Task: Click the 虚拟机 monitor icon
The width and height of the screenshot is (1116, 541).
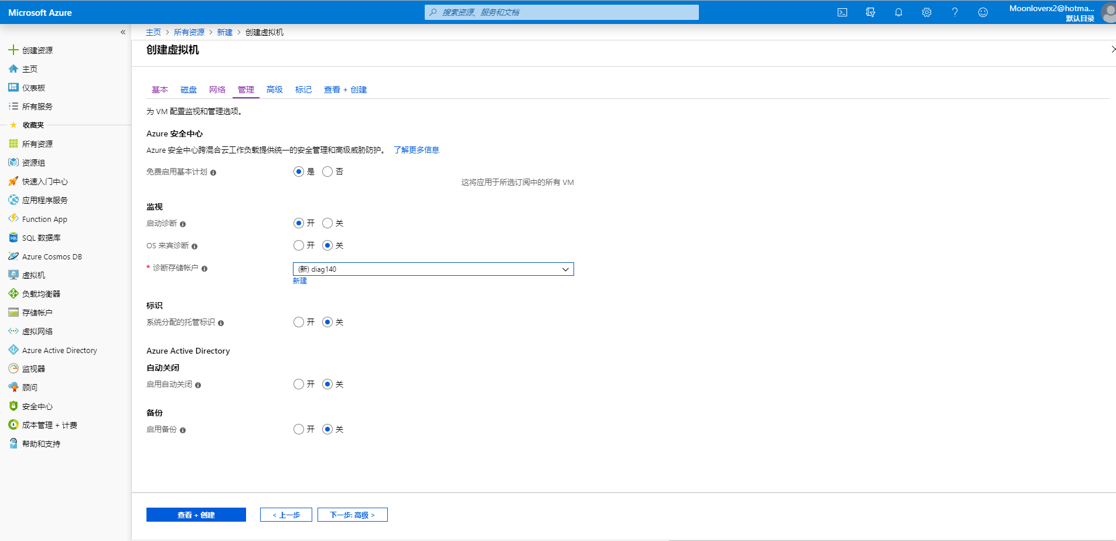Action: pos(13,275)
